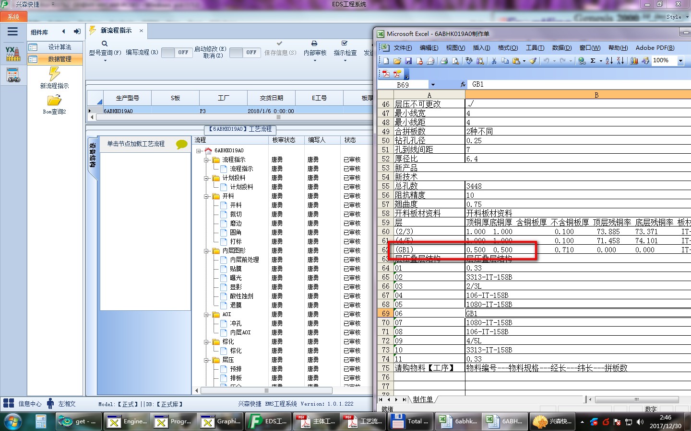This screenshot has height=431, width=691.
Task: Click the pin/dock icon beside 组件库
Action: [77, 32]
